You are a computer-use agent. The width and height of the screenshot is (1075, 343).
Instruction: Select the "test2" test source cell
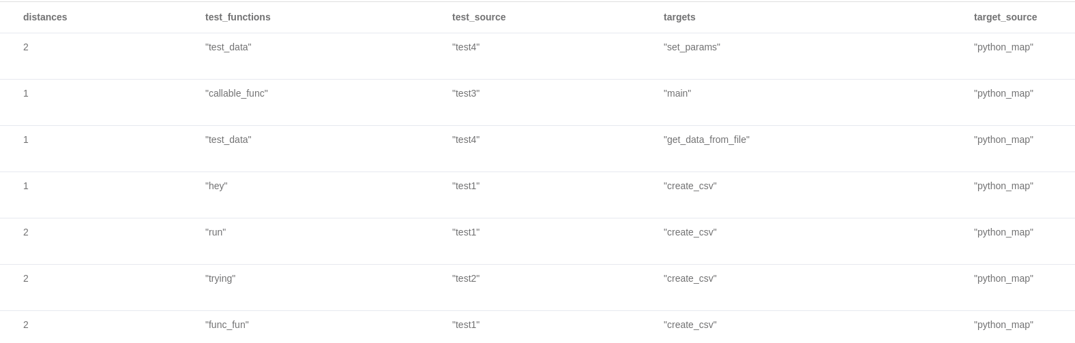[466, 278]
